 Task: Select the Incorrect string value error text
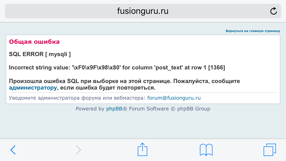coord(117,67)
